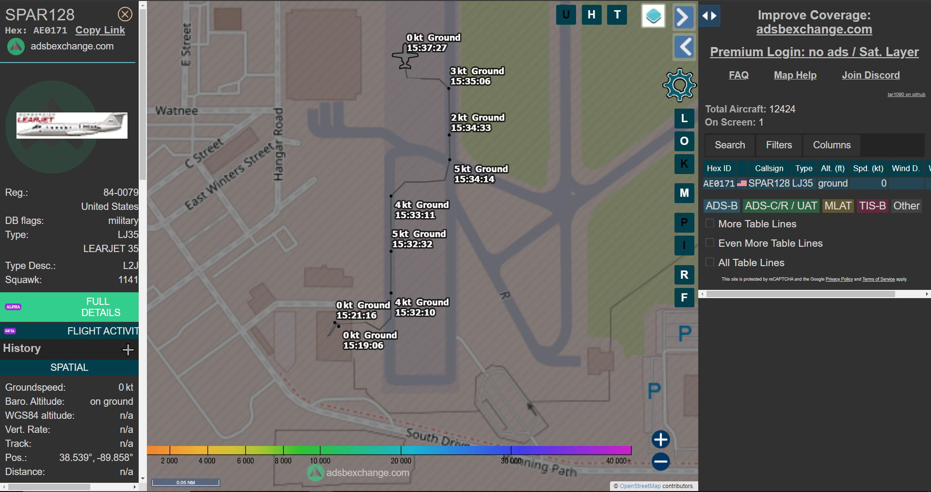Sort table by Alt. (ft) column

coord(833,168)
